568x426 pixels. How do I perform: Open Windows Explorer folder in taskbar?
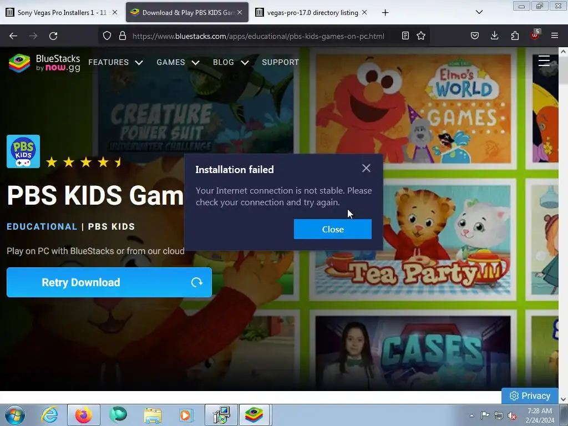point(153,415)
